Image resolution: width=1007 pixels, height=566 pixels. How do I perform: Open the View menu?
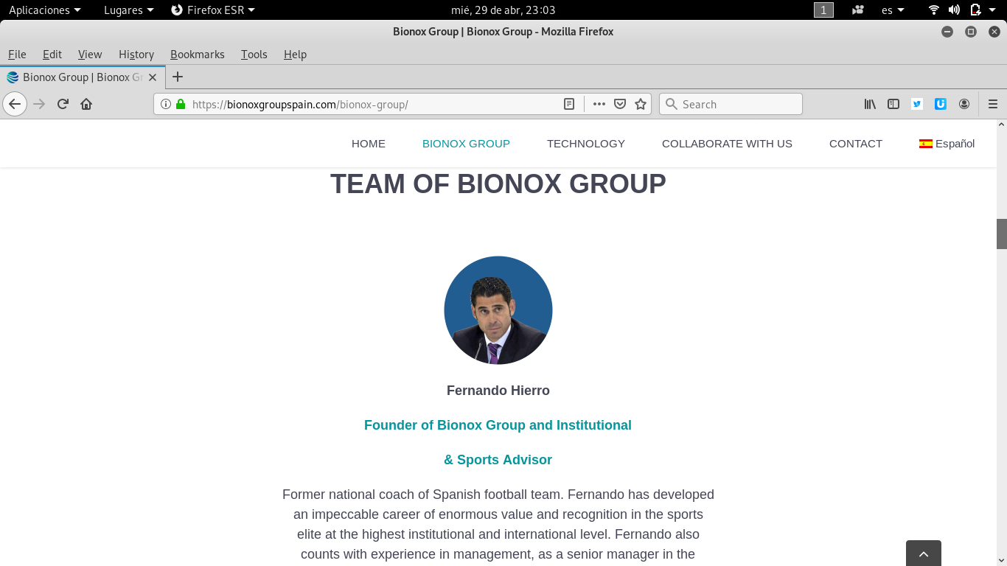pos(90,54)
